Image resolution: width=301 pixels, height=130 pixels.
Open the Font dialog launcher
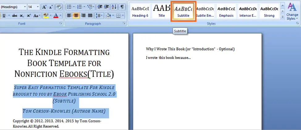click(x=61, y=23)
